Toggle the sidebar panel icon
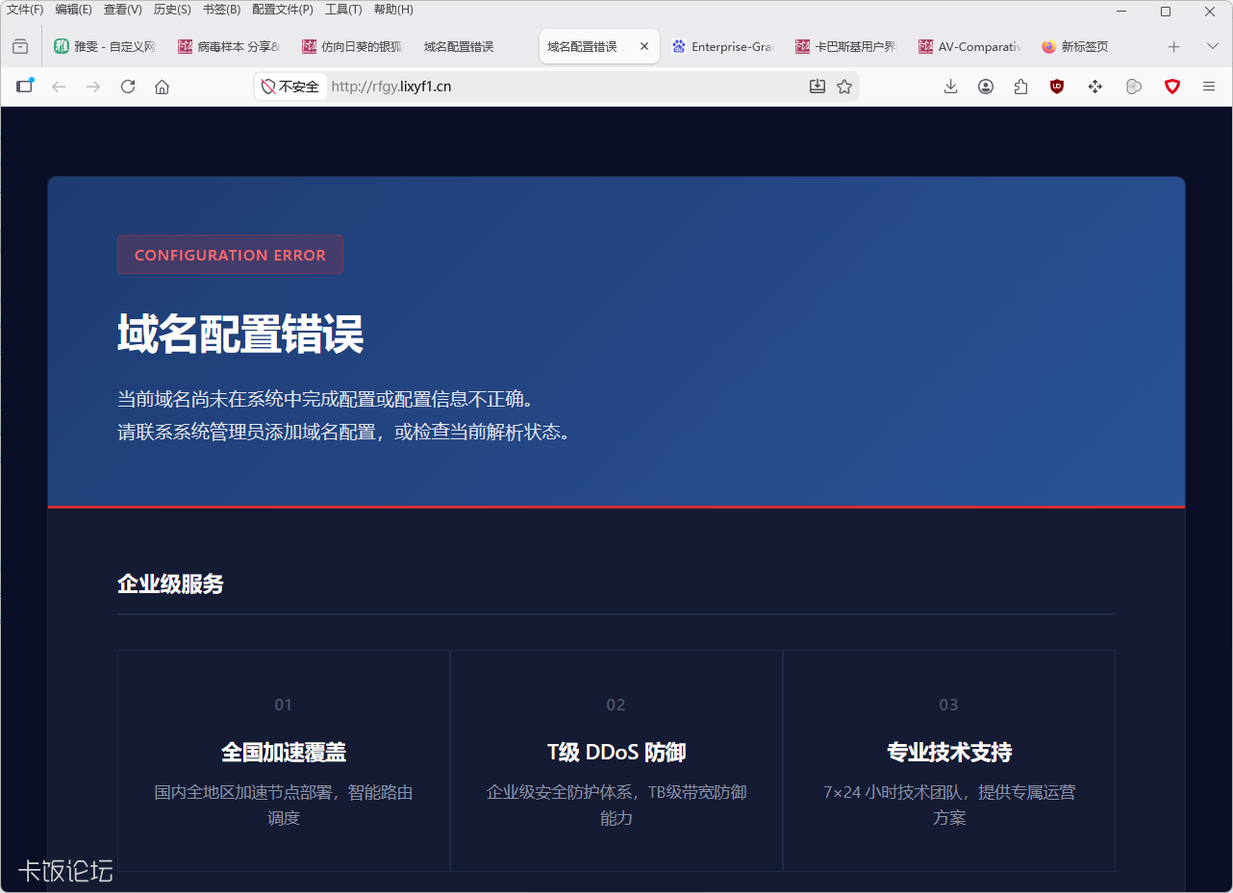 pyautogui.click(x=24, y=87)
